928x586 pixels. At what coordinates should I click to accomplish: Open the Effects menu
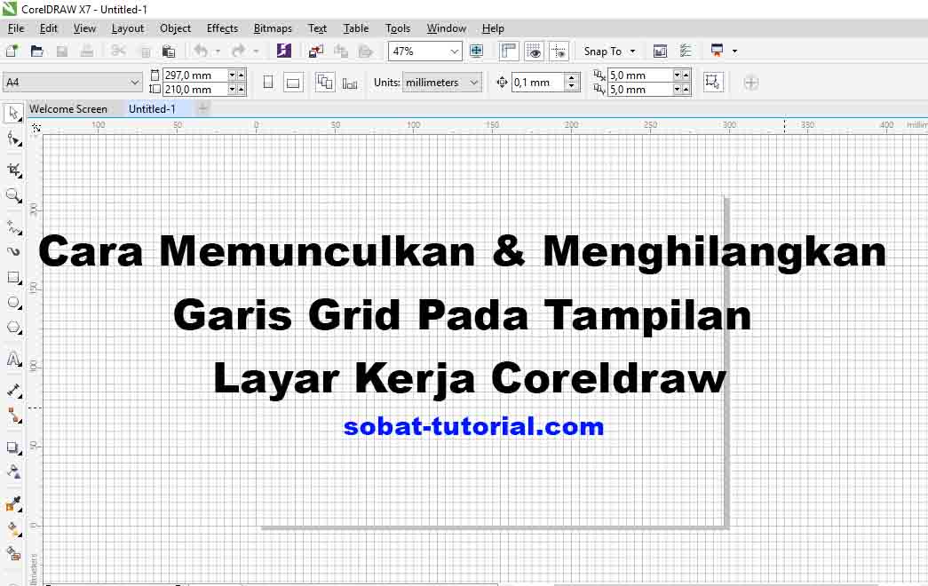[222, 28]
